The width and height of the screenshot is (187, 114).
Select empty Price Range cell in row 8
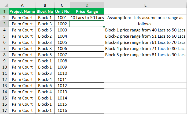[x=87, y=55]
